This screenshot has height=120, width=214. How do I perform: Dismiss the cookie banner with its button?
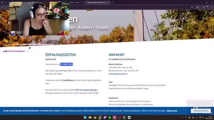click(x=201, y=111)
